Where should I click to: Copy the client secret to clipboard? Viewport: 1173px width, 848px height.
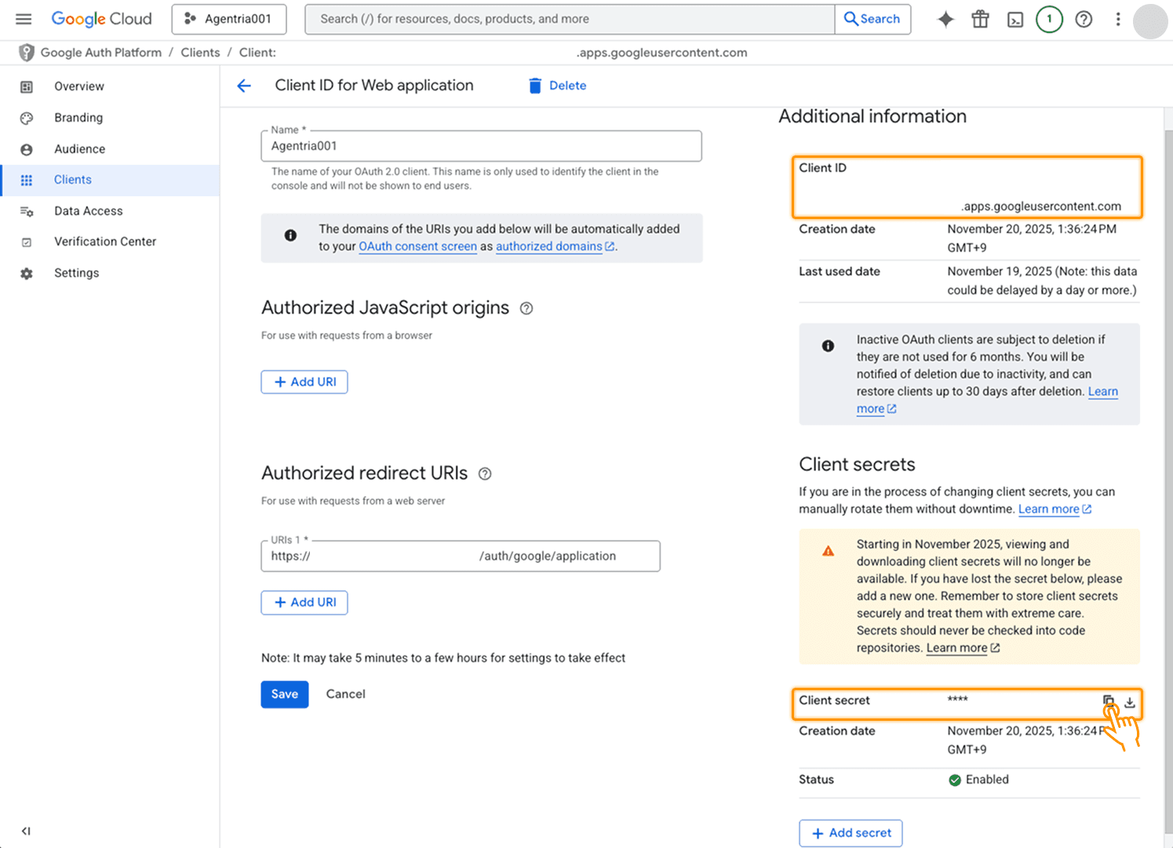pos(1108,701)
